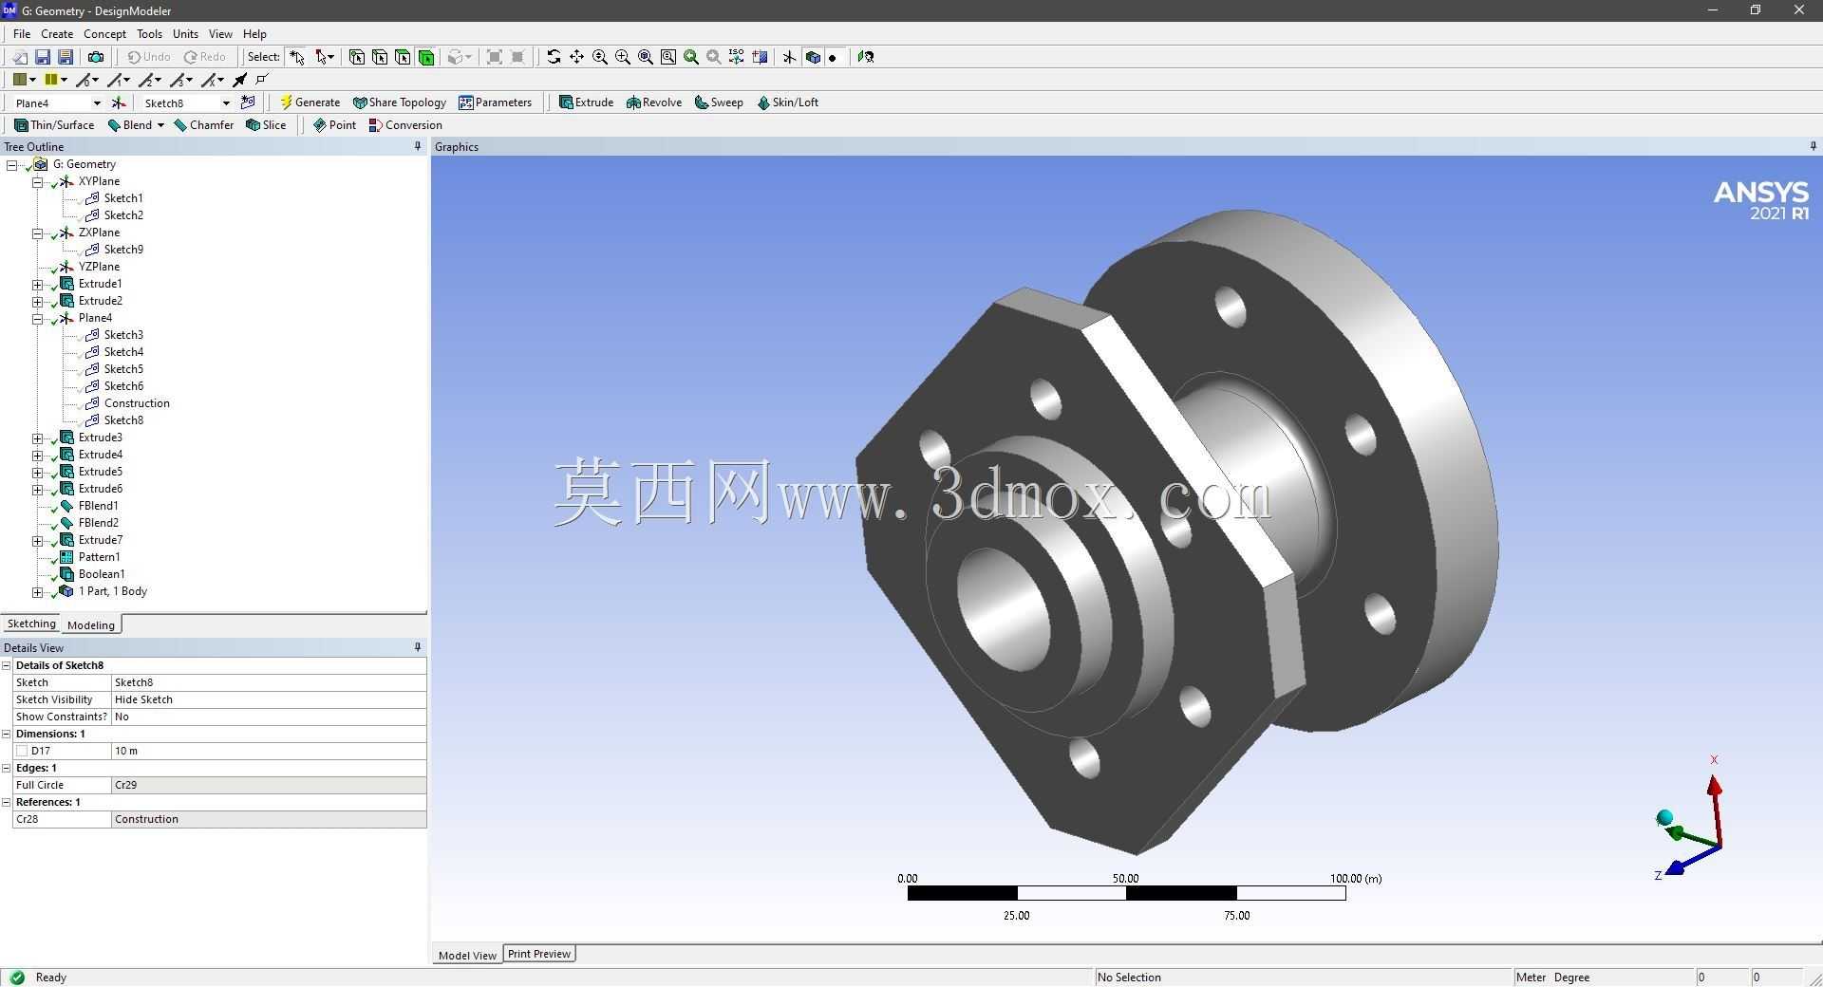1823x987 pixels.
Task: Collapse the Plane4 tree node
Action: (x=37, y=318)
